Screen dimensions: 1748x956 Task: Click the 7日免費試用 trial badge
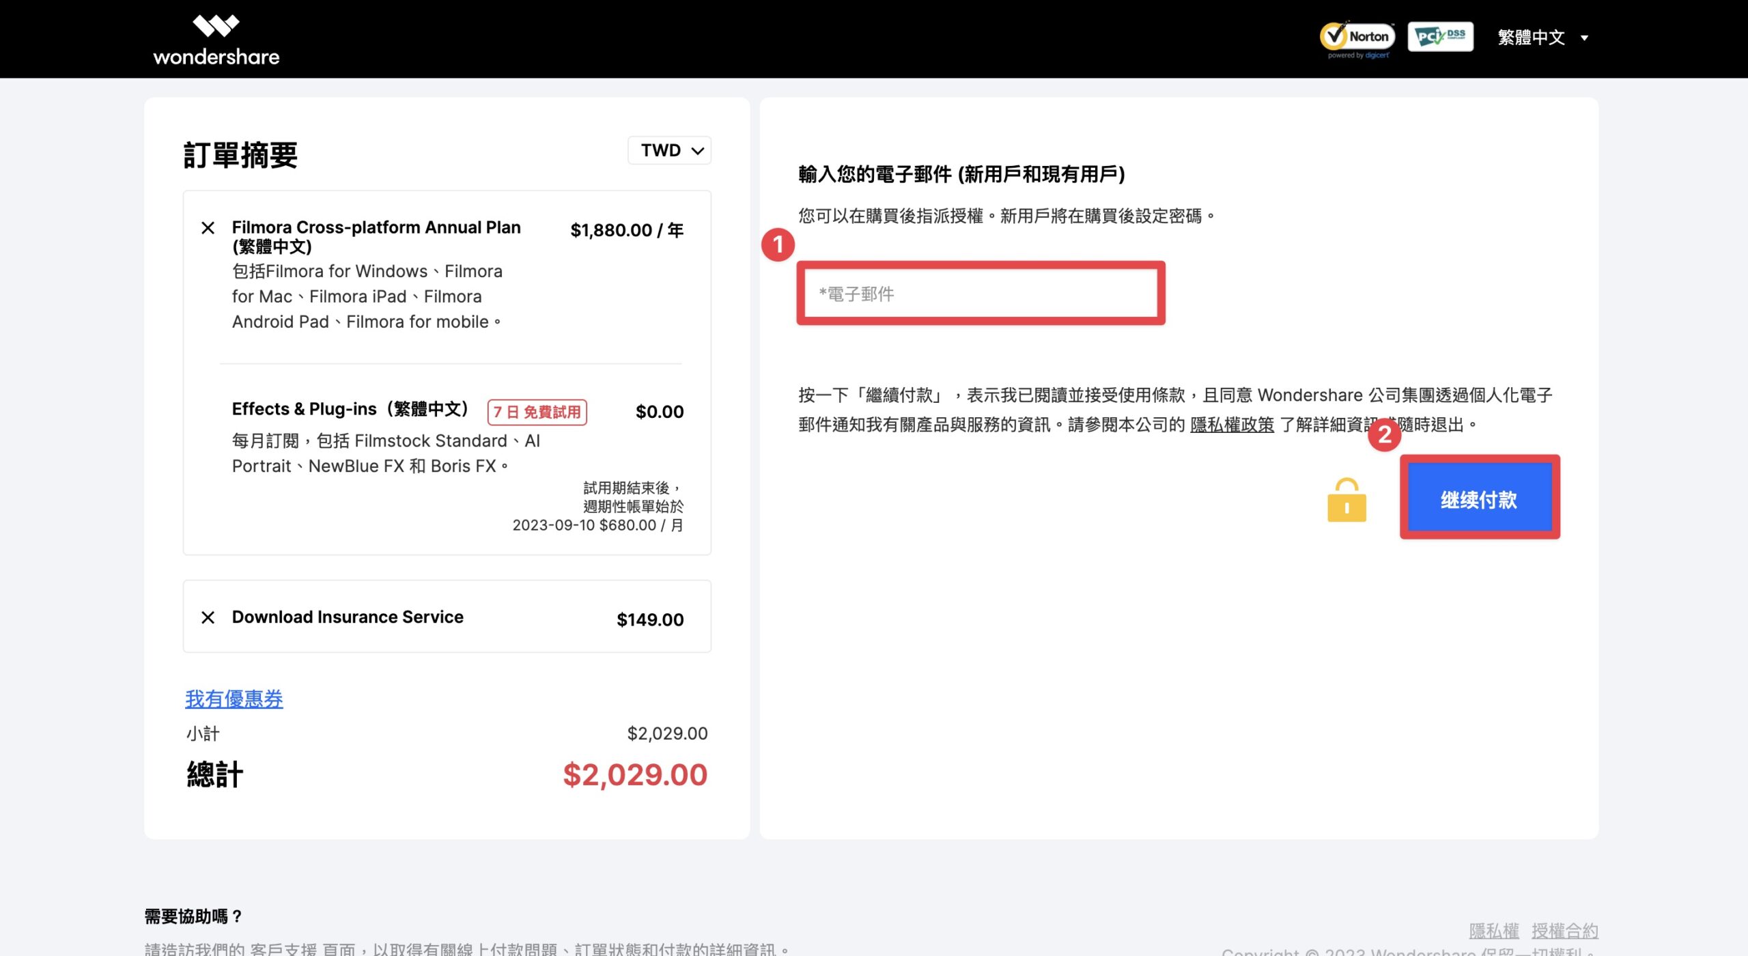point(537,412)
